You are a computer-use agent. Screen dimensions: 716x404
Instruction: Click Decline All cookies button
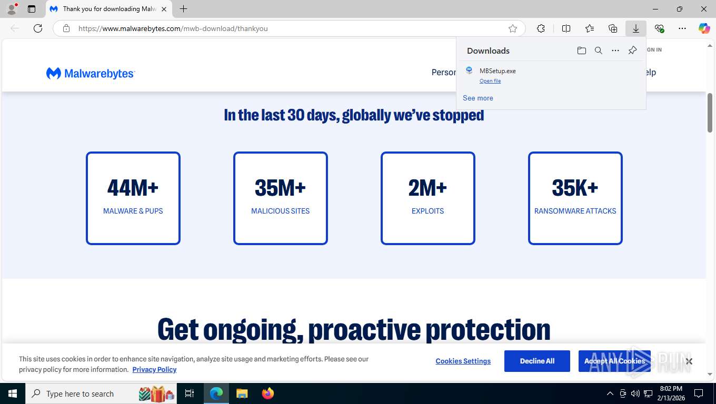[537, 361]
